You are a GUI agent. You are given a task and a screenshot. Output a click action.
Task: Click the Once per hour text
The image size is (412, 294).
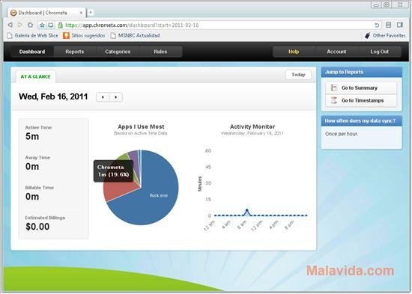[342, 134]
